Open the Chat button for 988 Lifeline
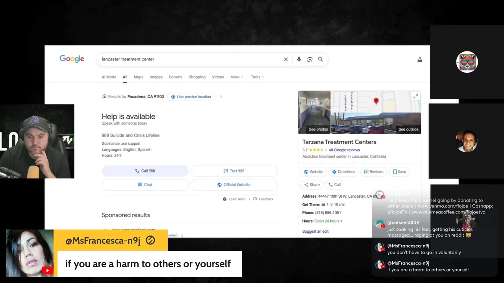504x283 pixels. pyautogui.click(x=145, y=185)
